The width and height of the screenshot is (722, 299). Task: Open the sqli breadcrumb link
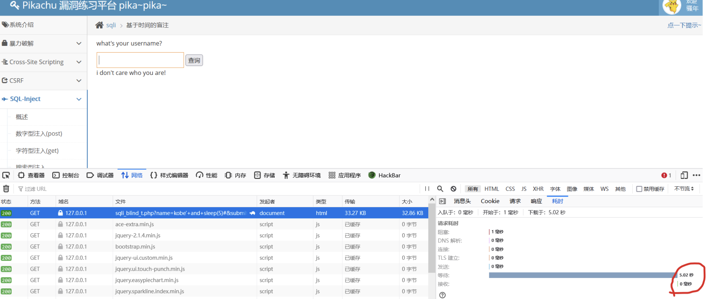coord(111,25)
